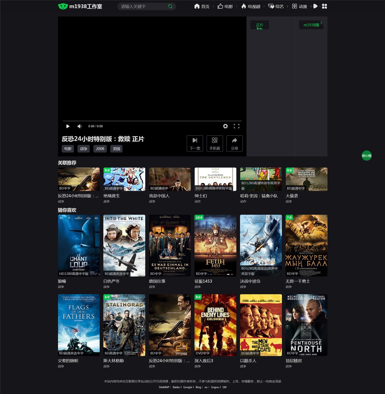Click the SiteMAP footer link
This screenshot has width=385, height=394.
click(x=164, y=387)
